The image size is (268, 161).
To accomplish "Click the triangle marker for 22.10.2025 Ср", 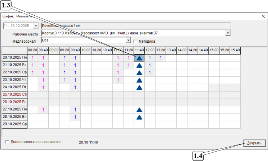I will [x=139, y=73].
